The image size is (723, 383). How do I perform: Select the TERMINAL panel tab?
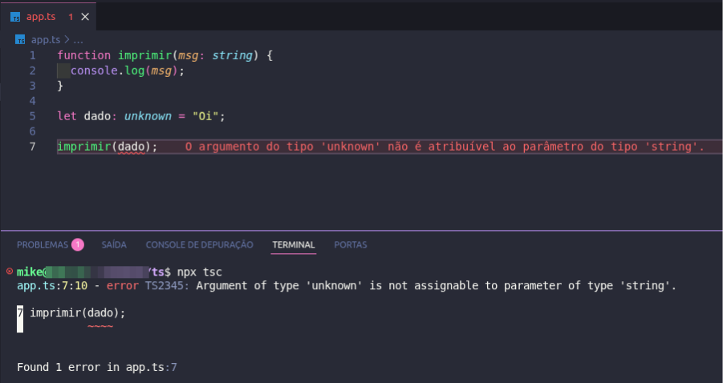293,245
